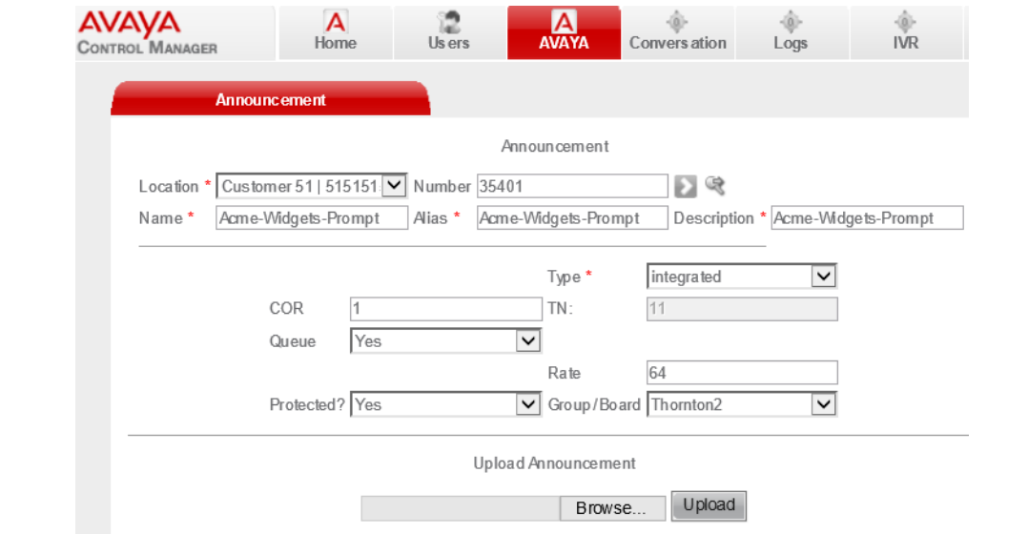Expand the Queue dropdown
1028x534 pixels.
(x=528, y=340)
